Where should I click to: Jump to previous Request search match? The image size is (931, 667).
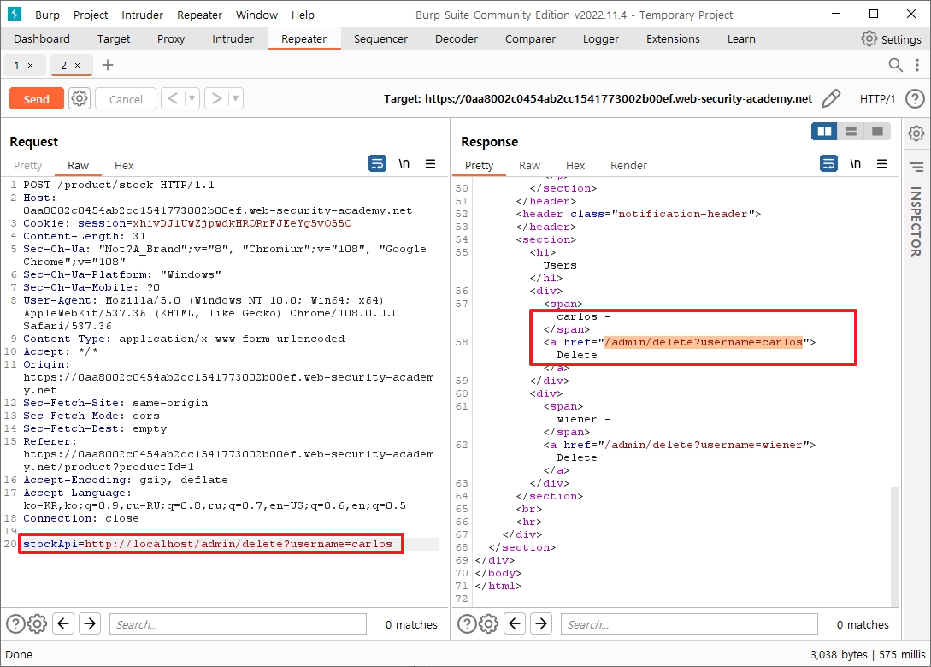click(x=63, y=623)
